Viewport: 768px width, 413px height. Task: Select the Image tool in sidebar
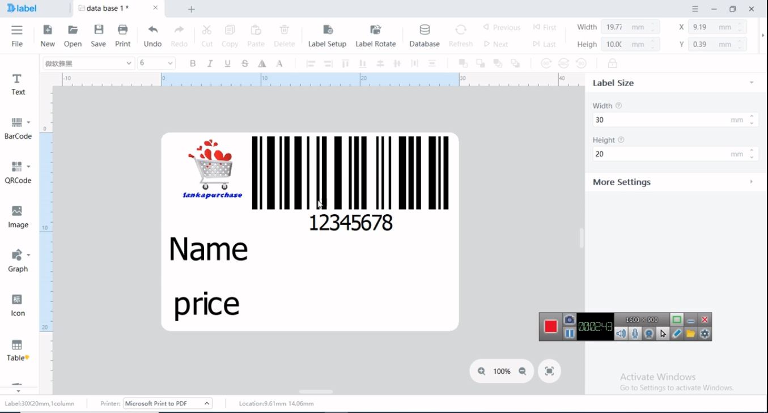point(18,217)
